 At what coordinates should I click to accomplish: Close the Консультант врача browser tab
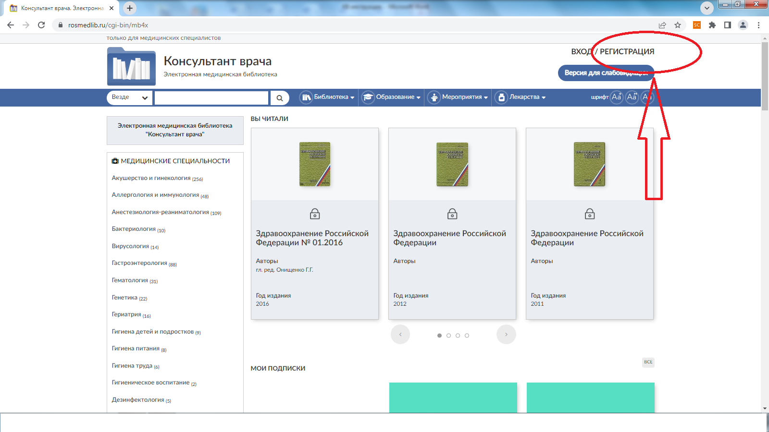pyautogui.click(x=112, y=8)
